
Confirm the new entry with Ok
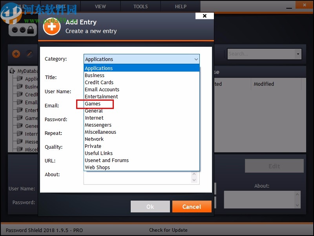tap(150, 206)
